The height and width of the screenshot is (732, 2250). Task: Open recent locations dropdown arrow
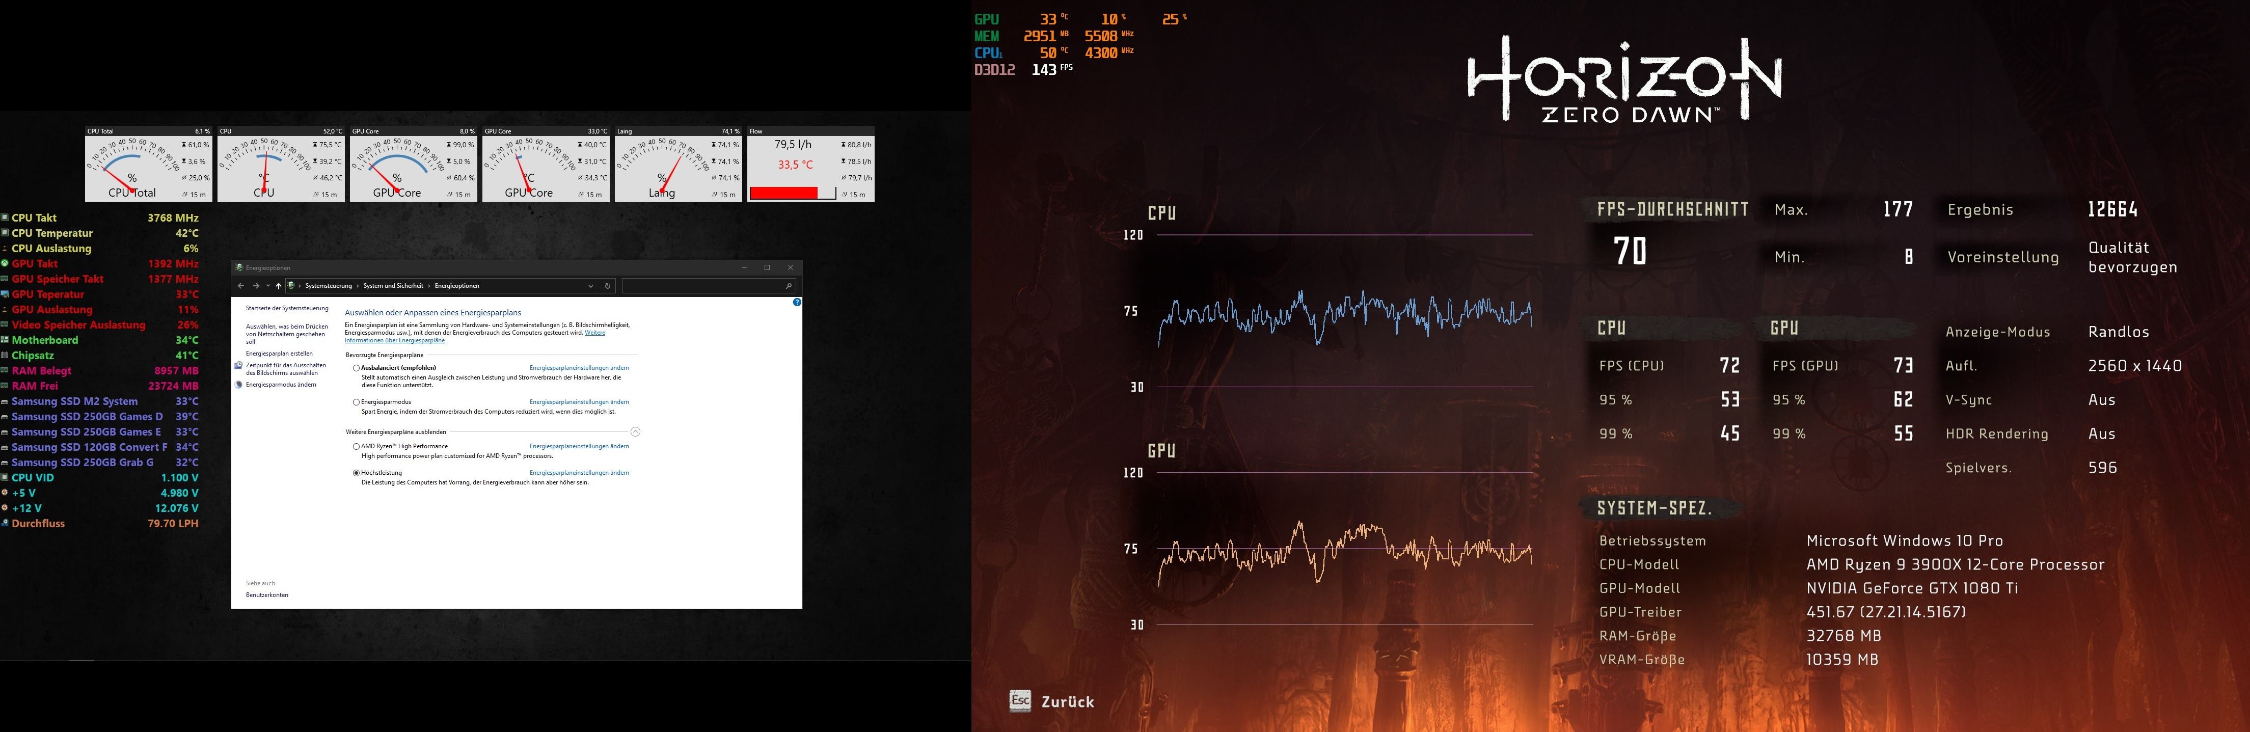click(267, 286)
